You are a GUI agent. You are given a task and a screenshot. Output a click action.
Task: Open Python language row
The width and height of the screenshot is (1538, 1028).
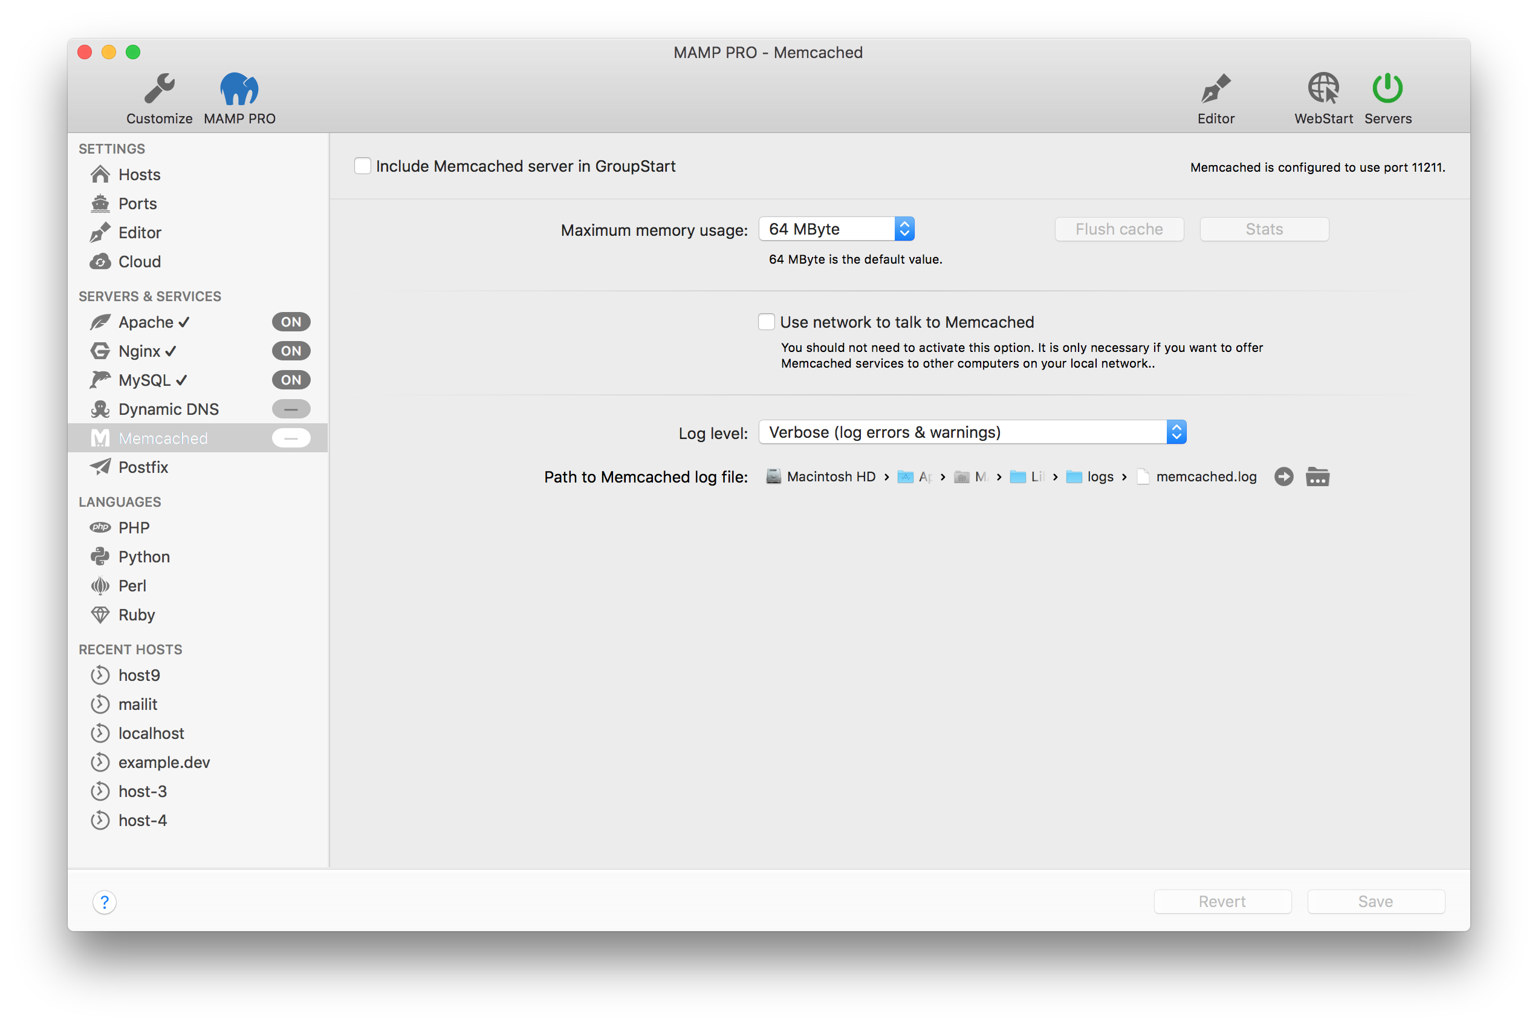198,556
